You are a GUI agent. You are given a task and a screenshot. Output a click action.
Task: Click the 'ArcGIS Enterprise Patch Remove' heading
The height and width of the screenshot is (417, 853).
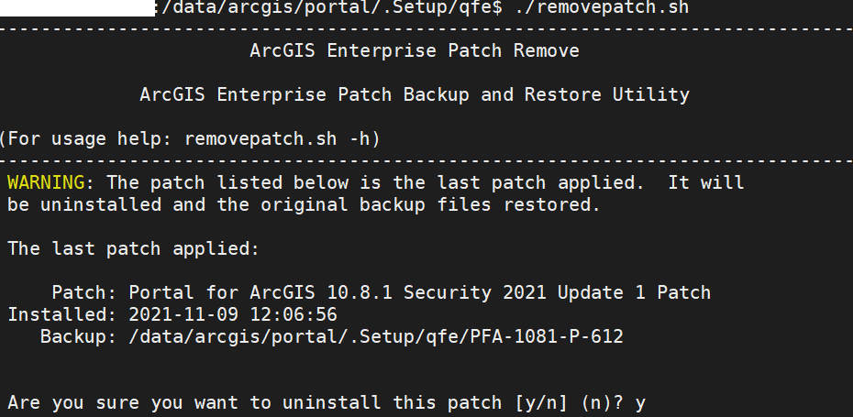pyautogui.click(x=415, y=51)
